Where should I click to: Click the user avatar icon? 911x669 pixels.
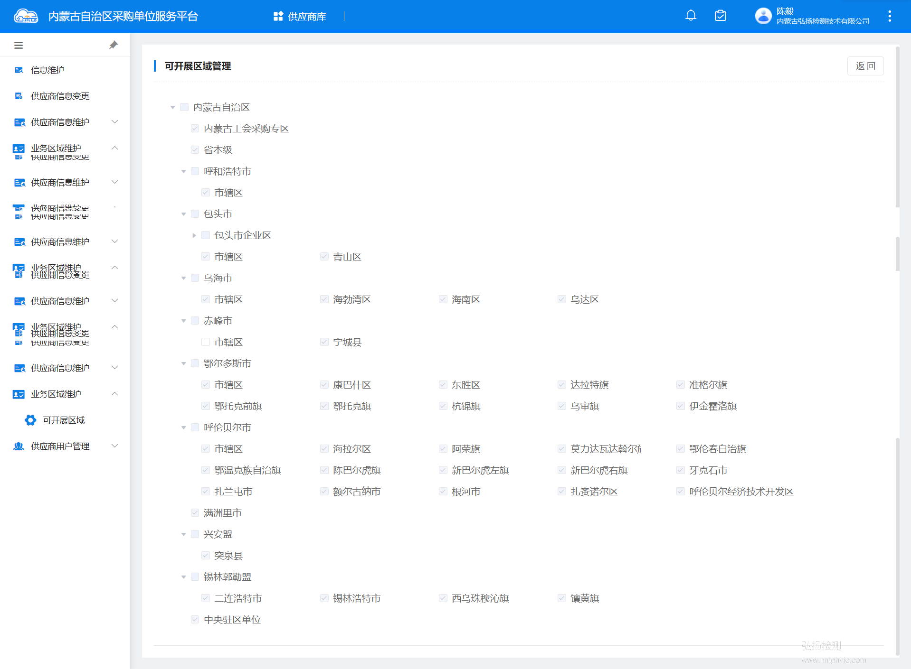tap(763, 16)
